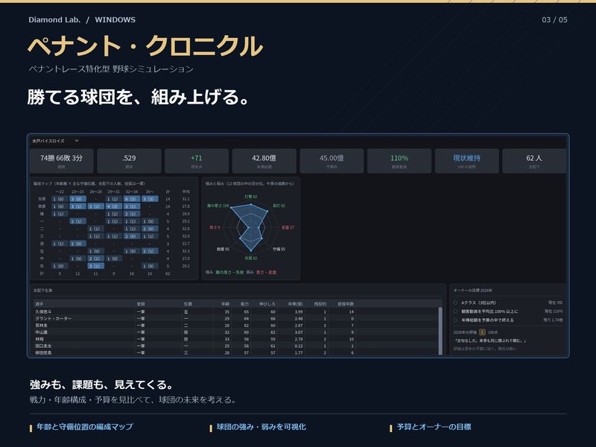The image size is (596, 447).
Task: Click the 層の厚さ 100 radar label
Action: 218,206
